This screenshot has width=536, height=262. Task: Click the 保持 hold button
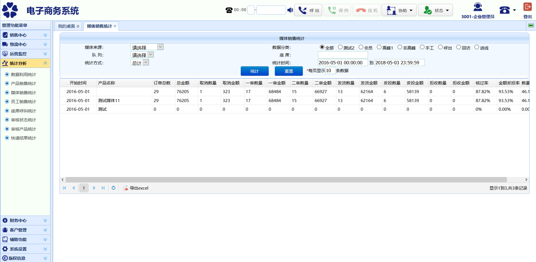click(x=337, y=10)
